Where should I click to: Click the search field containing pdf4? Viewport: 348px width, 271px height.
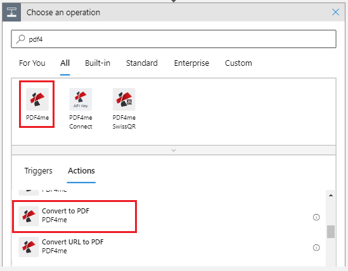pyautogui.click(x=174, y=39)
